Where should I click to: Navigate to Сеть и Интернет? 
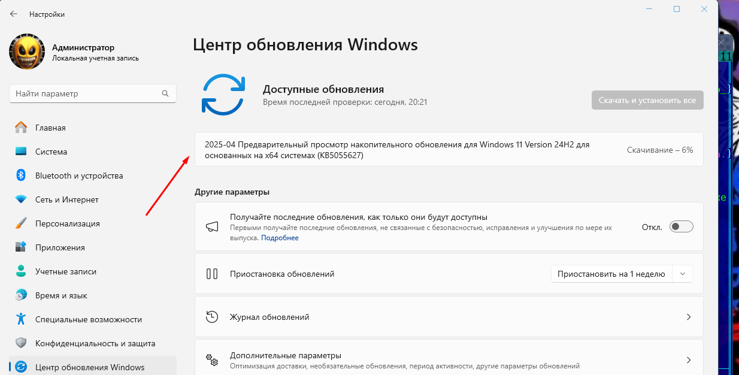pyautogui.click(x=93, y=199)
